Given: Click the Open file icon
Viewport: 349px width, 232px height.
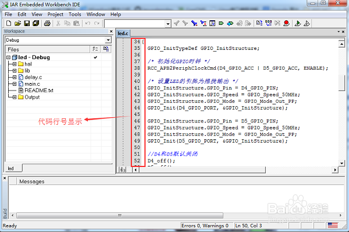Looking at the screenshot, I should (x=18, y=23).
